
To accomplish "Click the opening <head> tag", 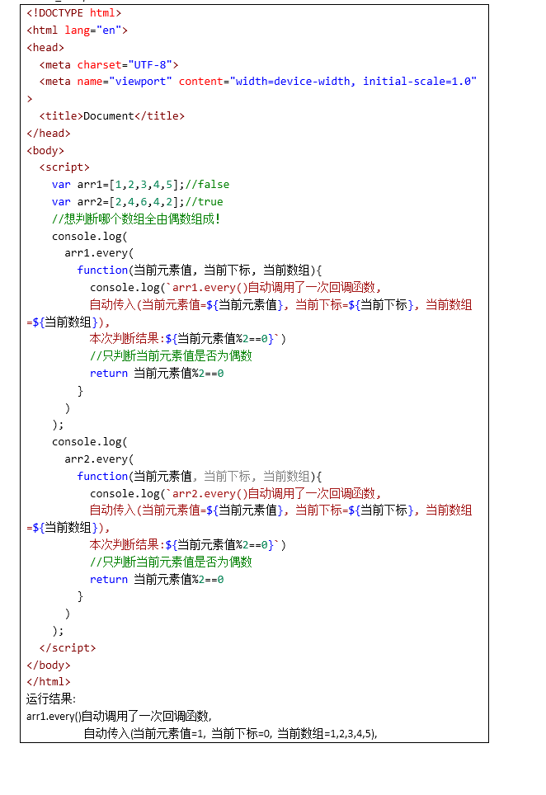I will [x=45, y=48].
